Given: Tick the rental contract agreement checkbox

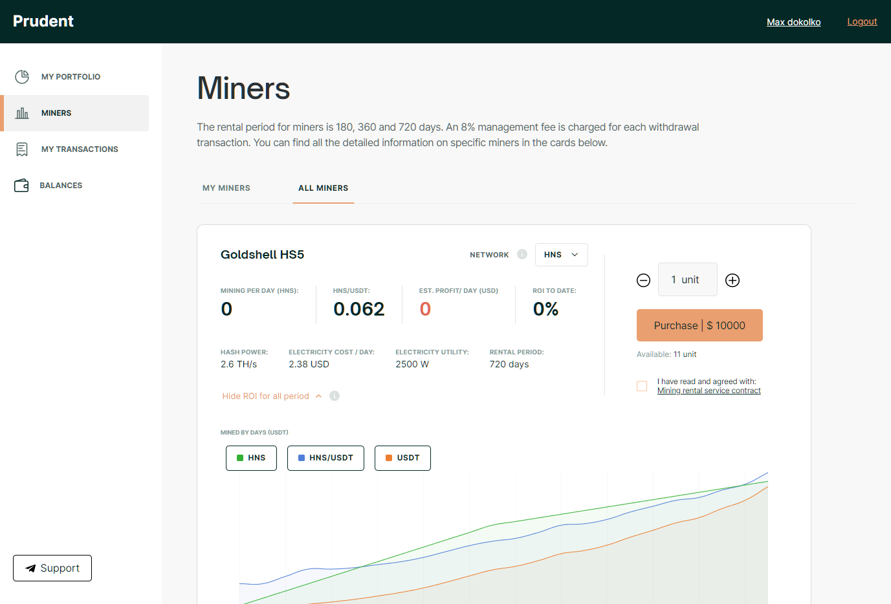Looking at the screenshot, I should 642,386.
